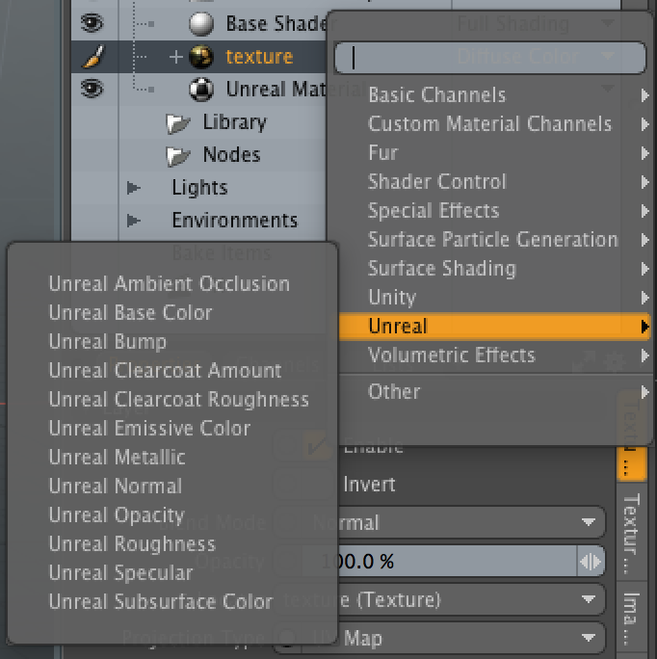The height and width of the screenshot is (659, 657).
Task: Expand the Environments tree group
Action: tap(134, 221)
